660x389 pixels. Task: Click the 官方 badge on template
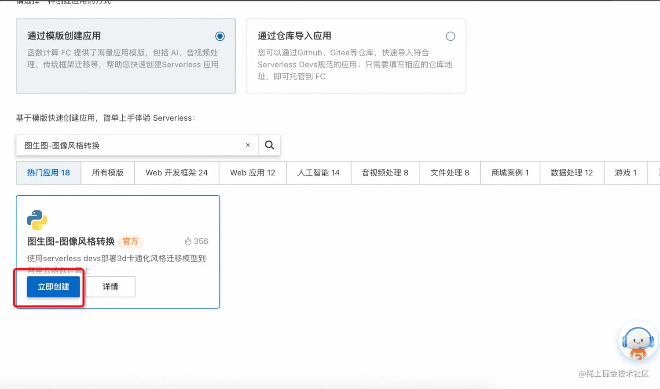click(131, 241)
